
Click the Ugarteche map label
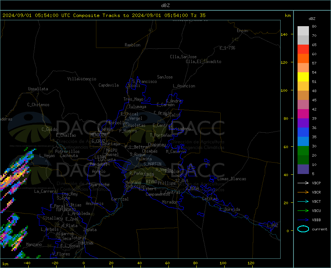(x=99, y=185)
